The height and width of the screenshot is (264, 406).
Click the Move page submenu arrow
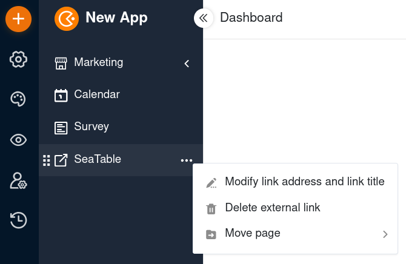(385, 234)
